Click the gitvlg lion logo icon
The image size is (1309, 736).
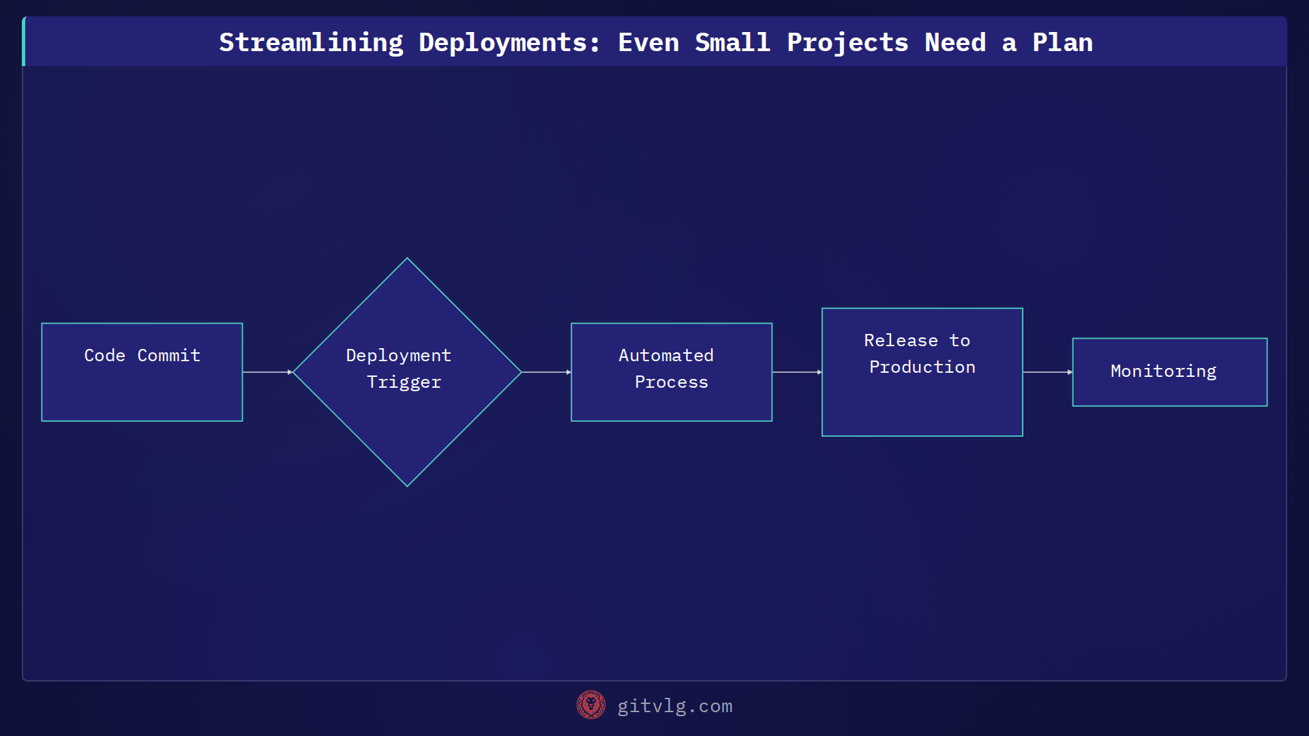point(591,705)
